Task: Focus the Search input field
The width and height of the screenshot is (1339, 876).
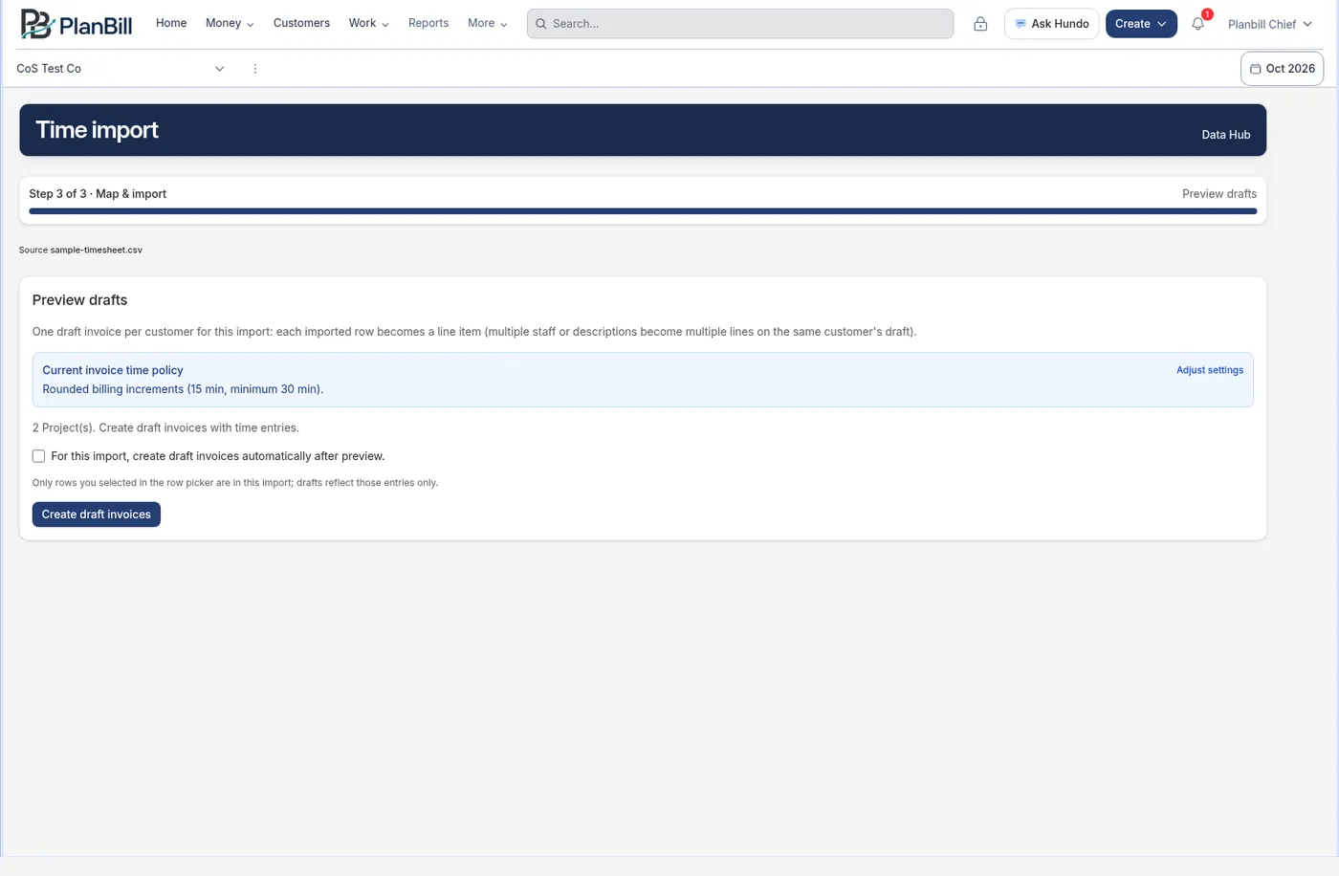Action: pos(740,24)
